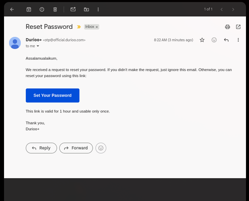Go to the newer email arrow
The width and height of the screenshot is (249, 201).
(x=222, y=9)
